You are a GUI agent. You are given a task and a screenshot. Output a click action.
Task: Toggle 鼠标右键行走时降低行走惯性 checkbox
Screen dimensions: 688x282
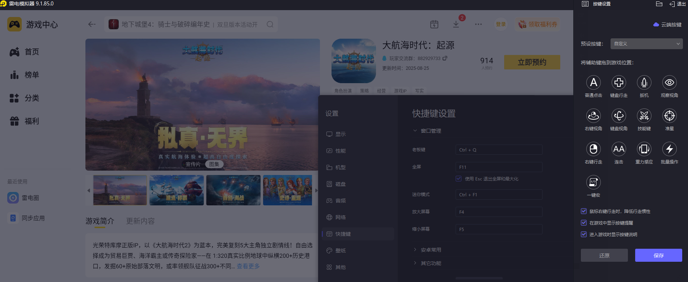(x=584, y=211)
